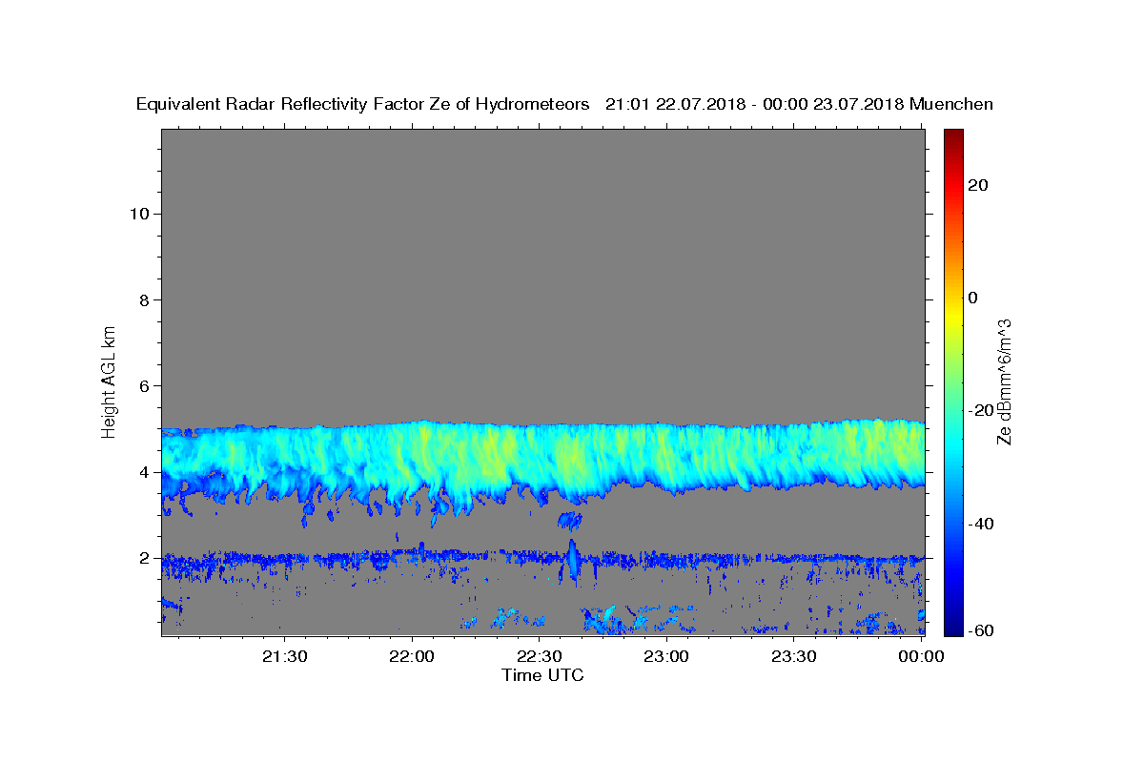Click the yellow region of the colorbar
Screen dimensions: 1144x763
pyautogui.click(x=953, y=315)
